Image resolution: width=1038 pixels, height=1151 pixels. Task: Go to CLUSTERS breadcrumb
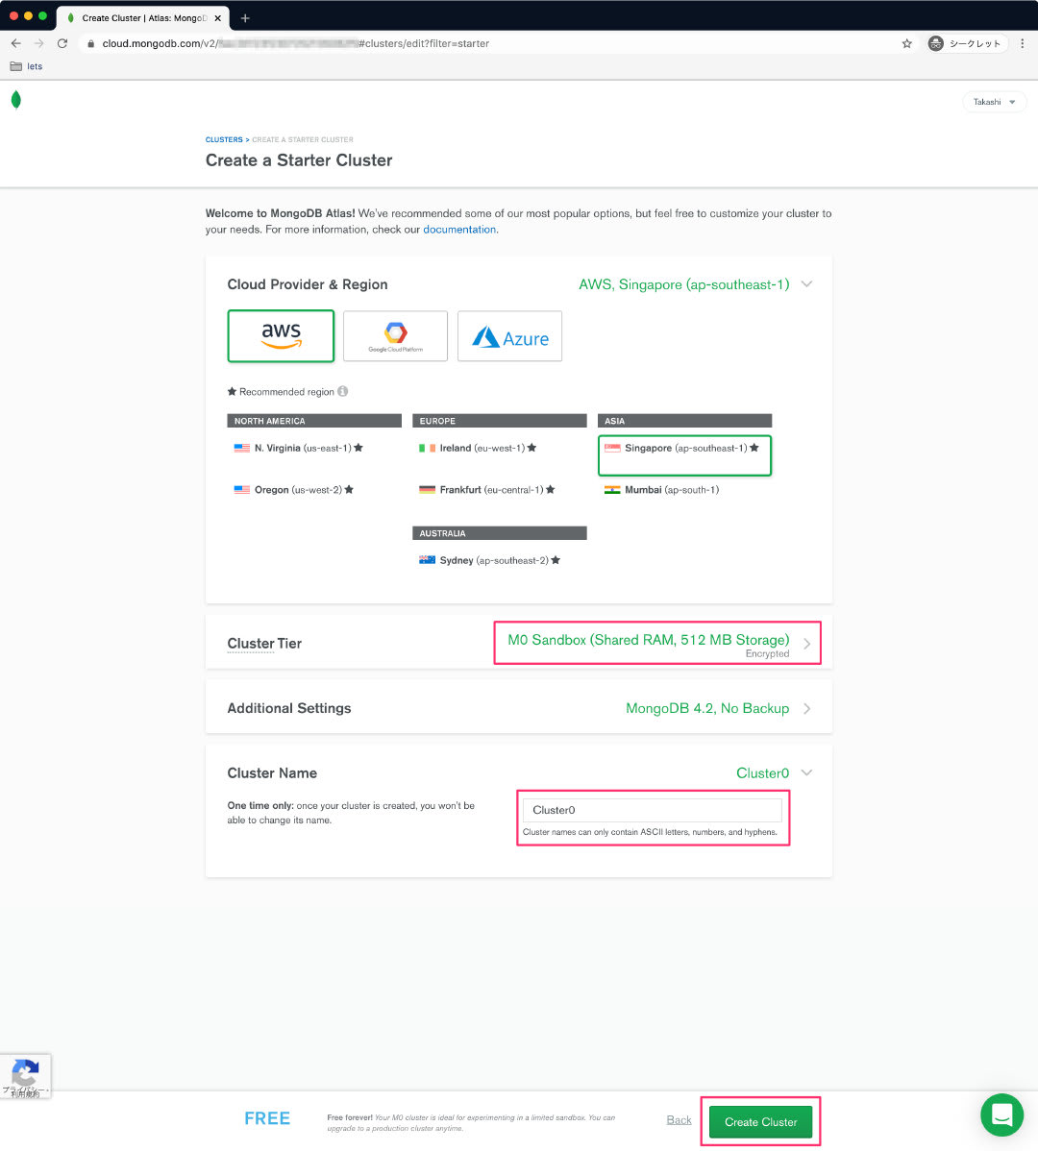coord(224,139)
